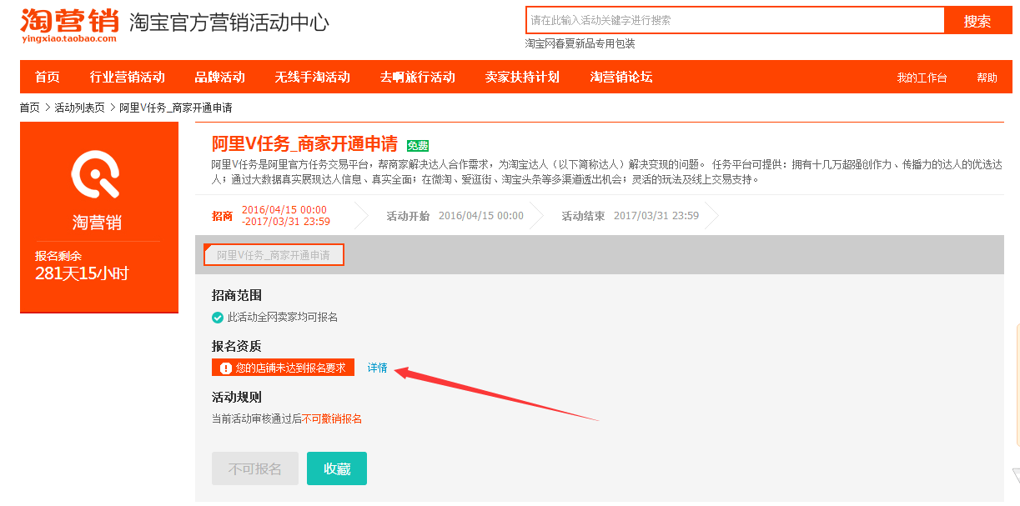Click the 活动开始 step label
1020x506 pixels.
click(408, 216)
